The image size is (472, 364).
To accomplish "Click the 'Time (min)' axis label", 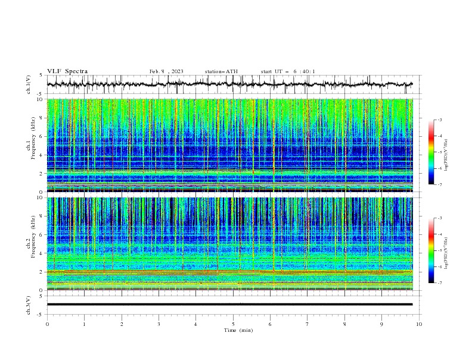I will point(238,330).
